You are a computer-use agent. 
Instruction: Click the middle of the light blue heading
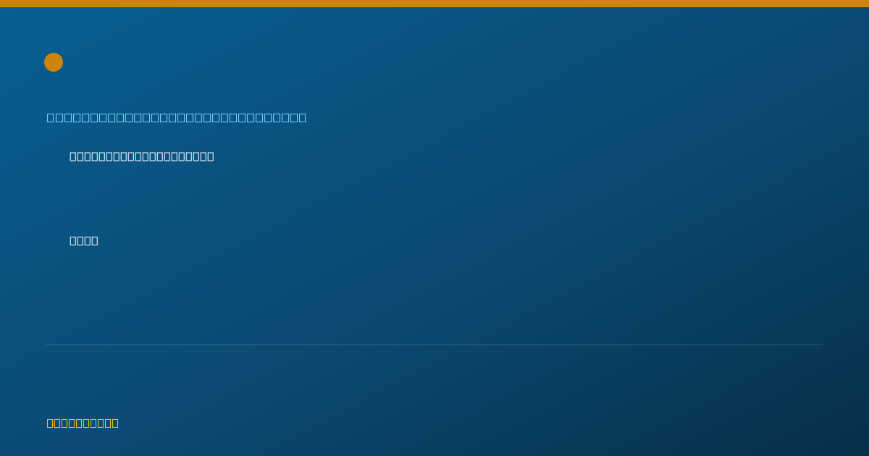click(177, 117)
